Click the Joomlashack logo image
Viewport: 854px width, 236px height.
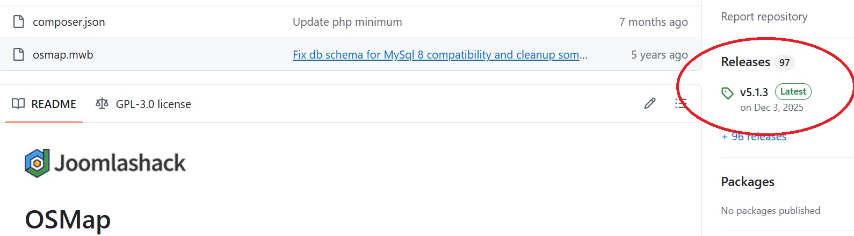point(105,163)
